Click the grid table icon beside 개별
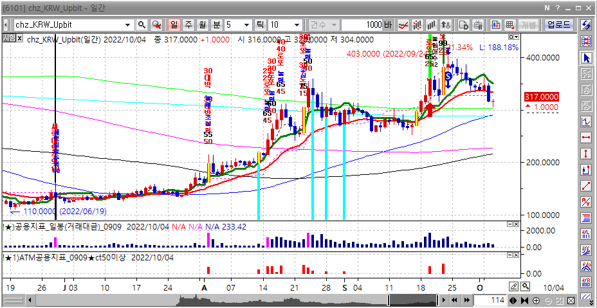The width and height of the screenshot is (597, 308). click(x=510, y=25)
